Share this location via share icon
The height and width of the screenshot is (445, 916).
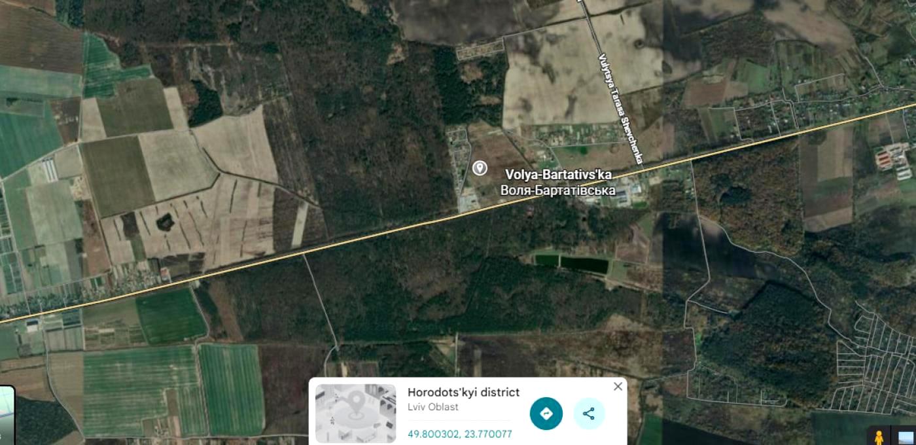(x=589, y=414)
